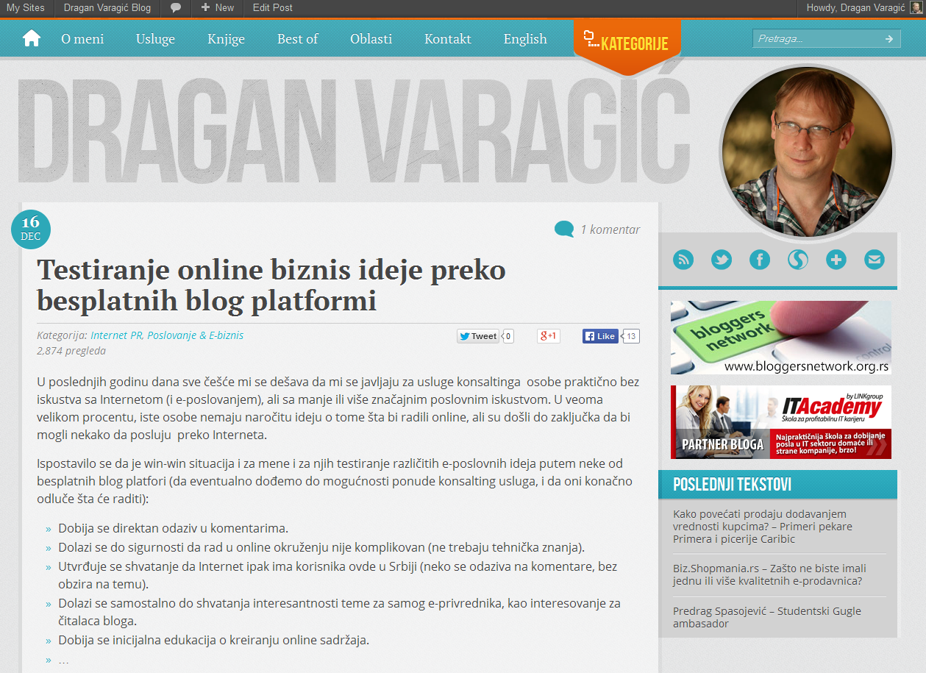Open the email envelope icon in sidebar
The width and height of the screenshot is (926, 673).
(875, 259)
